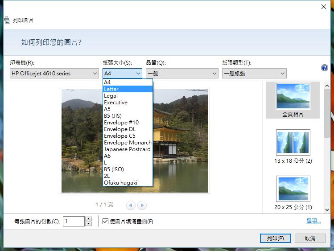Go to the previous page arrow
Screen dimensions: 334x251
(x=131, y=205)
